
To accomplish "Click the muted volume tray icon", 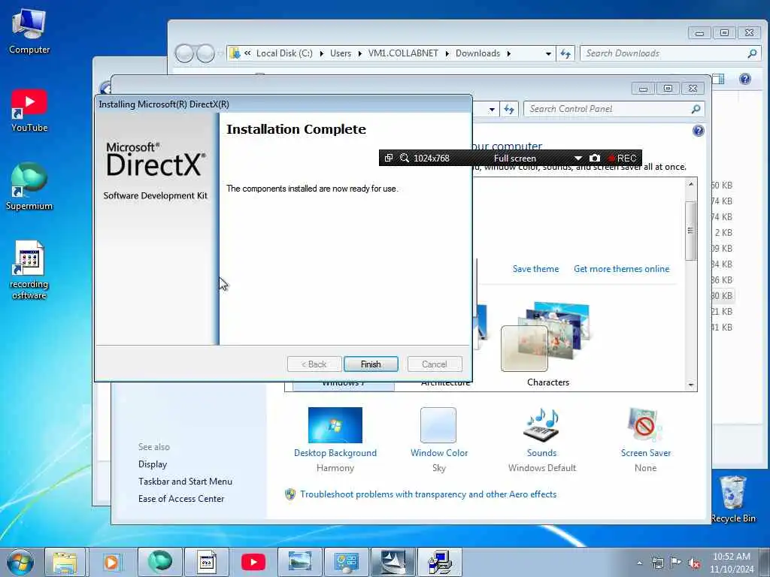I will 694,563.
